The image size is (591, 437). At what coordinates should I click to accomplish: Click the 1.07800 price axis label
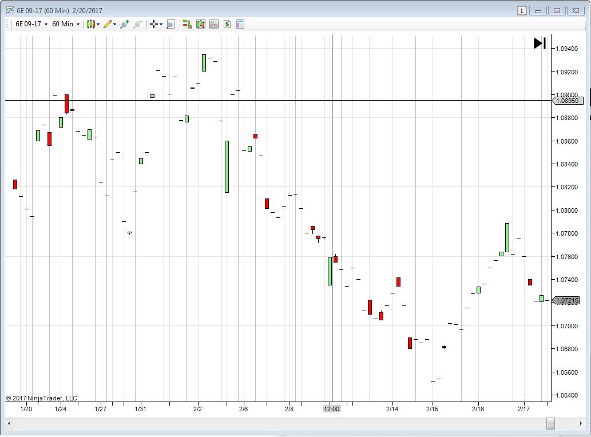point(567,233)
